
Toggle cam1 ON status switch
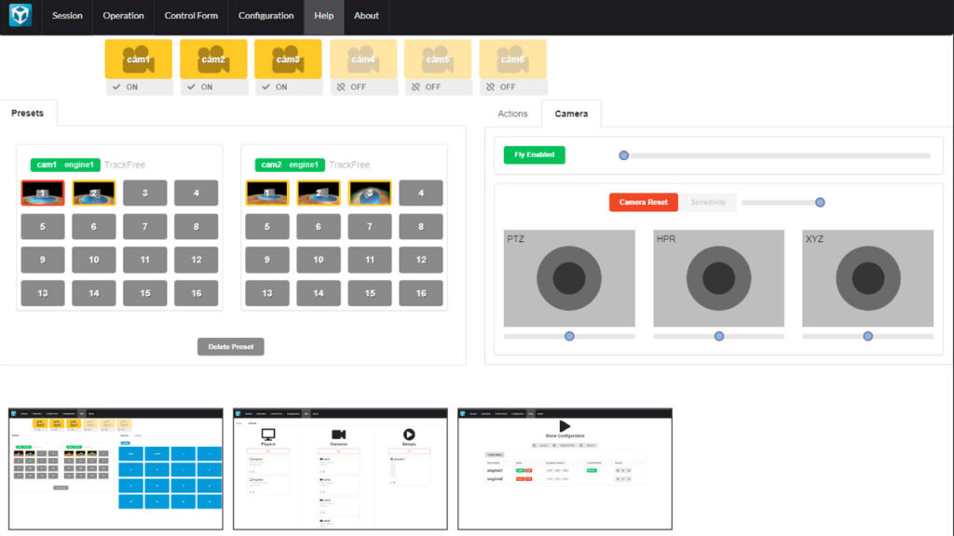138,87
